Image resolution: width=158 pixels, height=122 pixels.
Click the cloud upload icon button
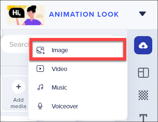point(143,45)
